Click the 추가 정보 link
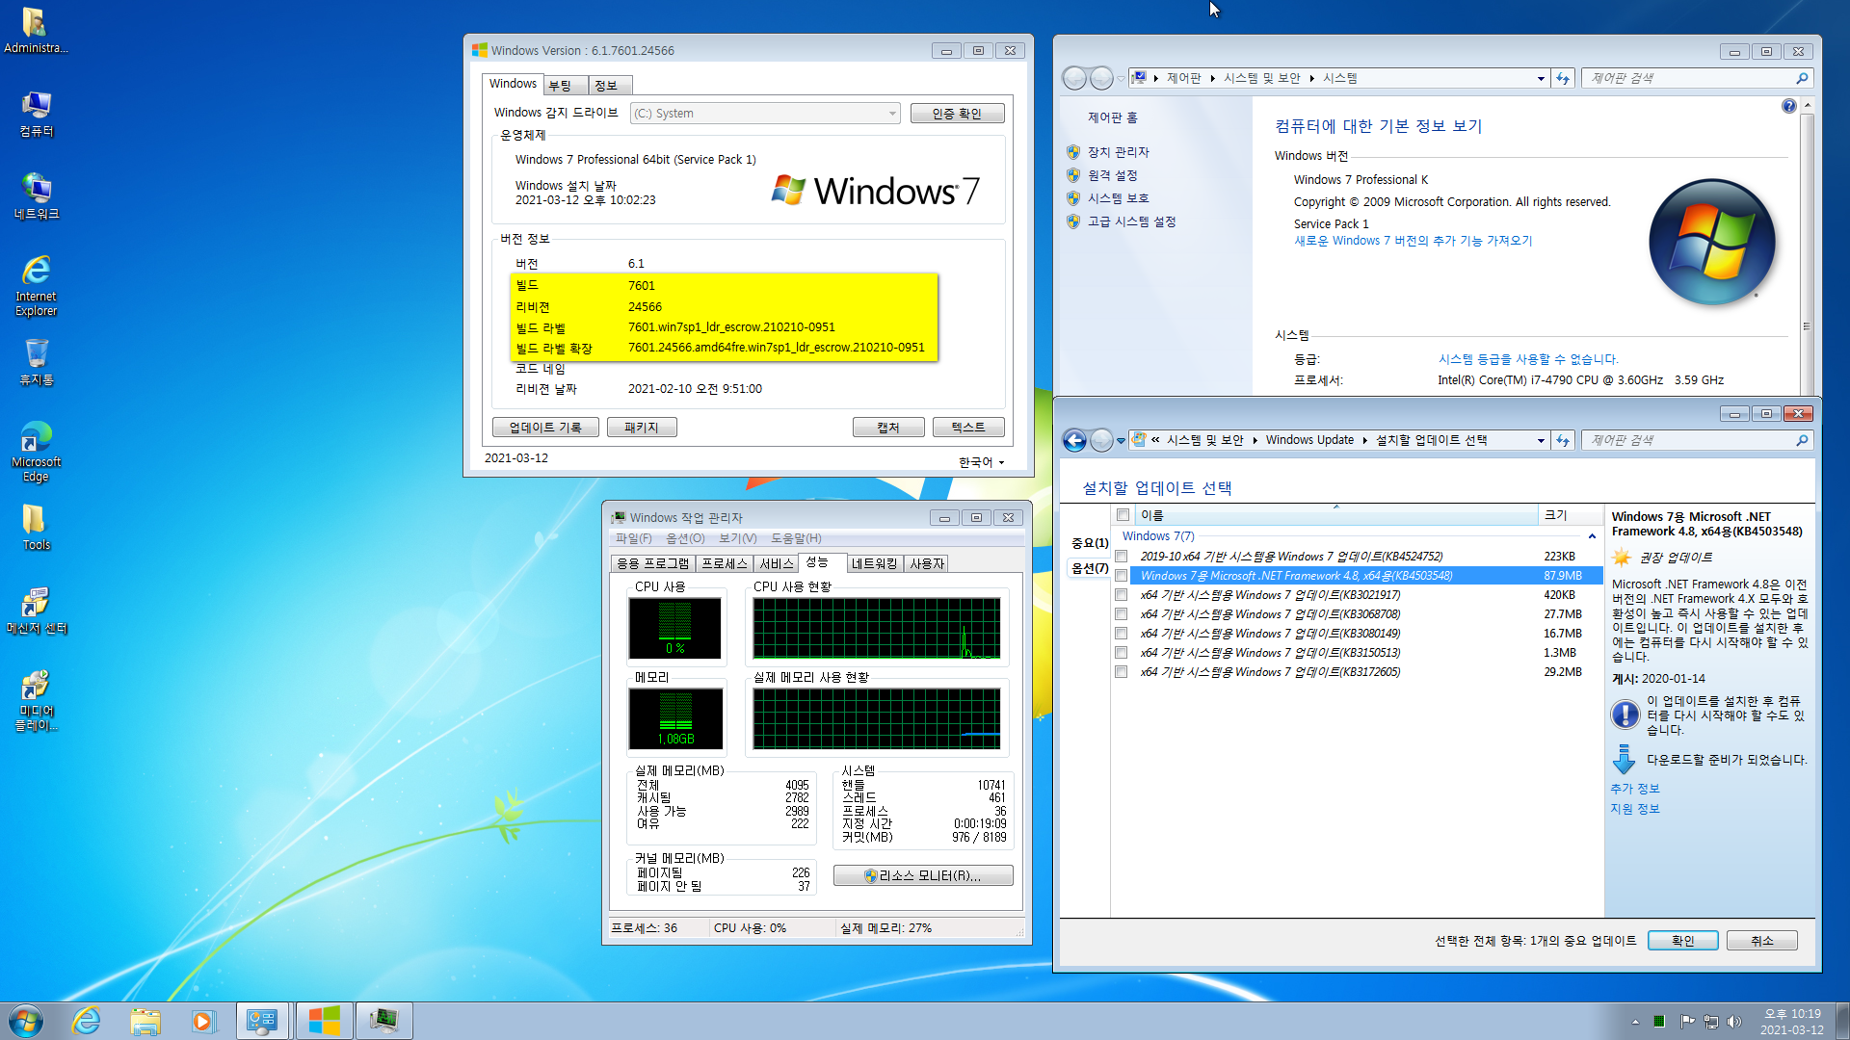Image resolution: width=1850 pixels, height=1040 pixels. click(1635, 789)
